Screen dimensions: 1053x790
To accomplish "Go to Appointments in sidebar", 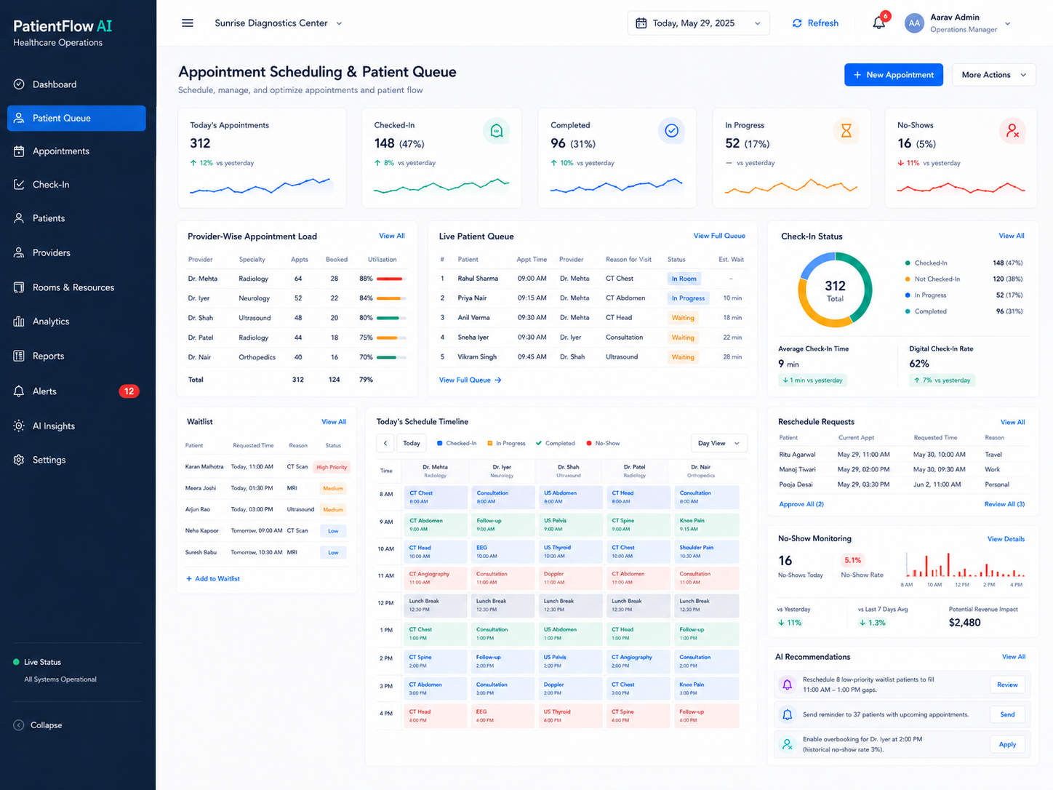I will (61, 151).
